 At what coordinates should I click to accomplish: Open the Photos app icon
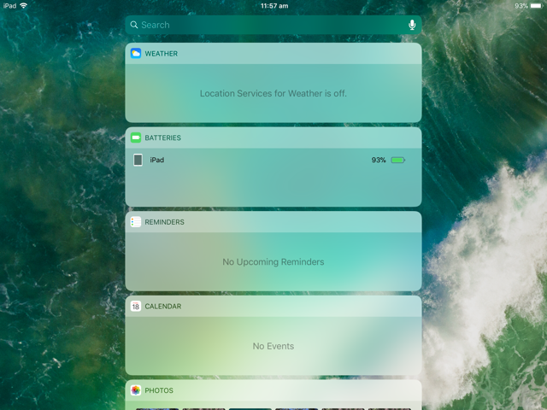136,390
